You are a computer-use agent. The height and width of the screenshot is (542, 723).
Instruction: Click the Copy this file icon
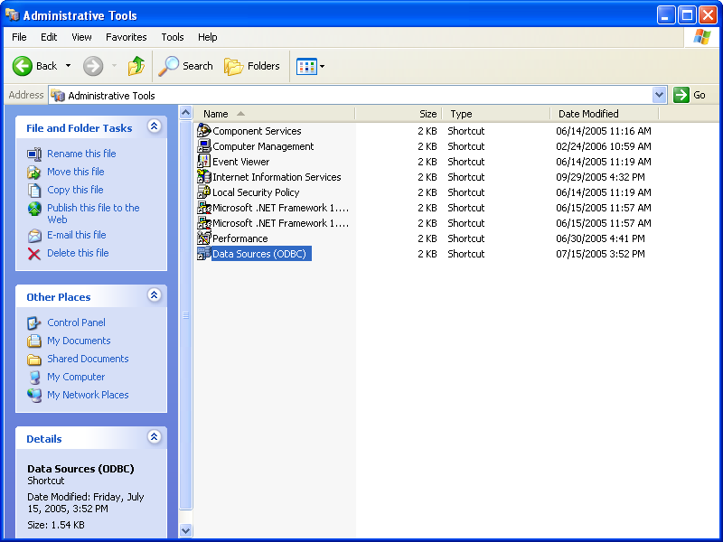34,190
